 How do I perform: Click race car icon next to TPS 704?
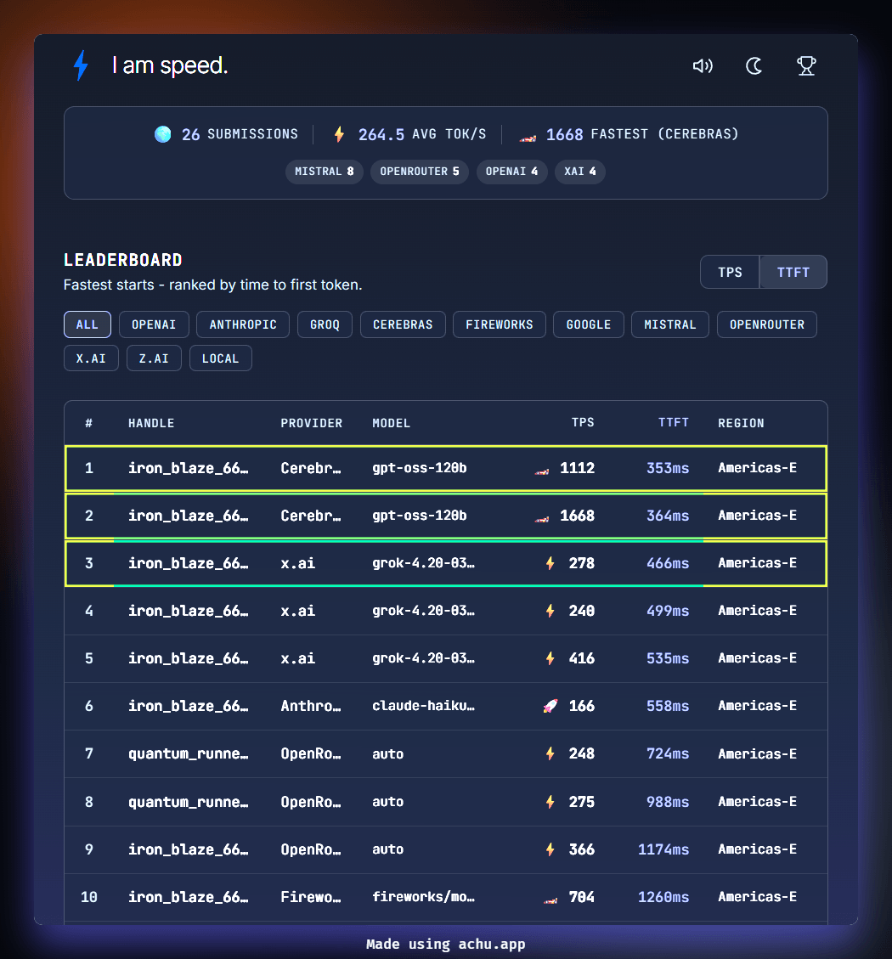coord(550,900)
